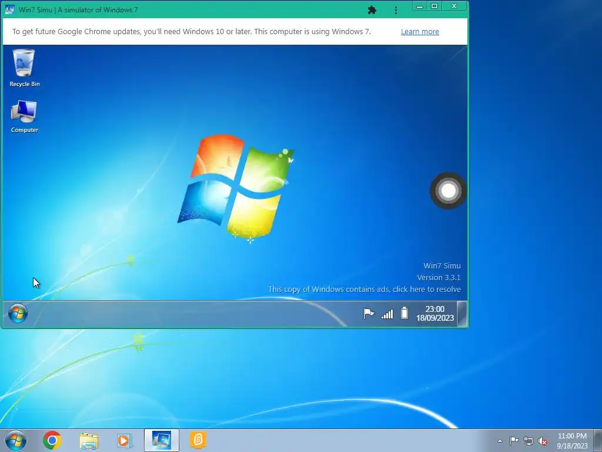
Task: Click host Show desktop button at taskbar end
Action: 597,440
